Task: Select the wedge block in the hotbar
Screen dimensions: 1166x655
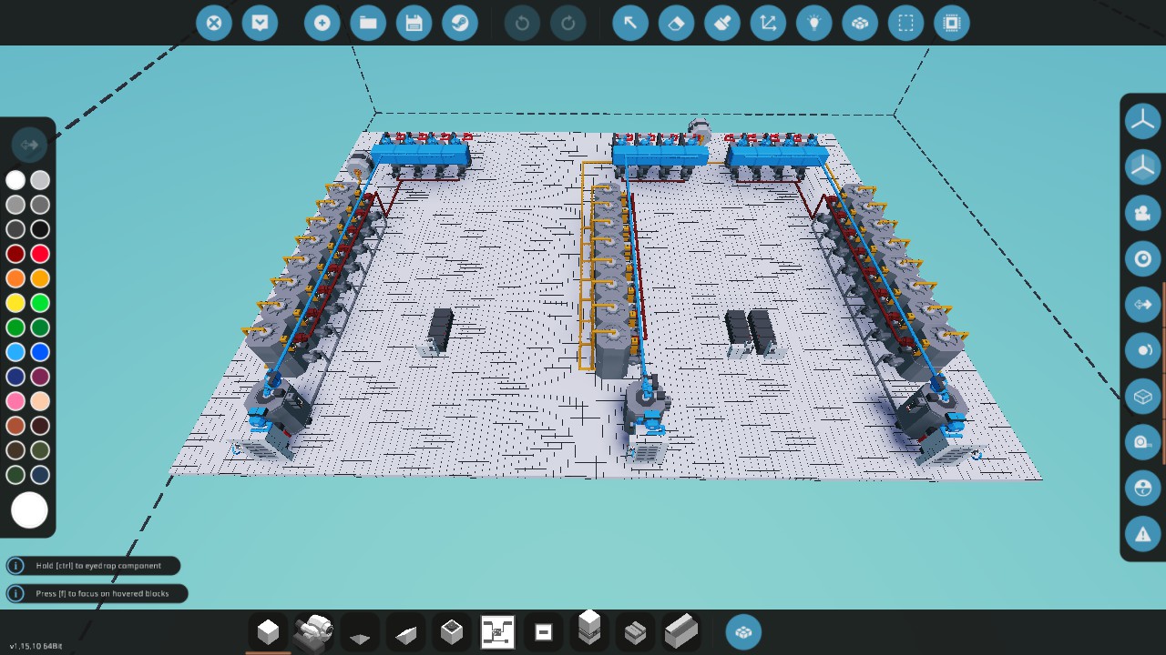Action: pyautogui.click(x=406, y=631)
